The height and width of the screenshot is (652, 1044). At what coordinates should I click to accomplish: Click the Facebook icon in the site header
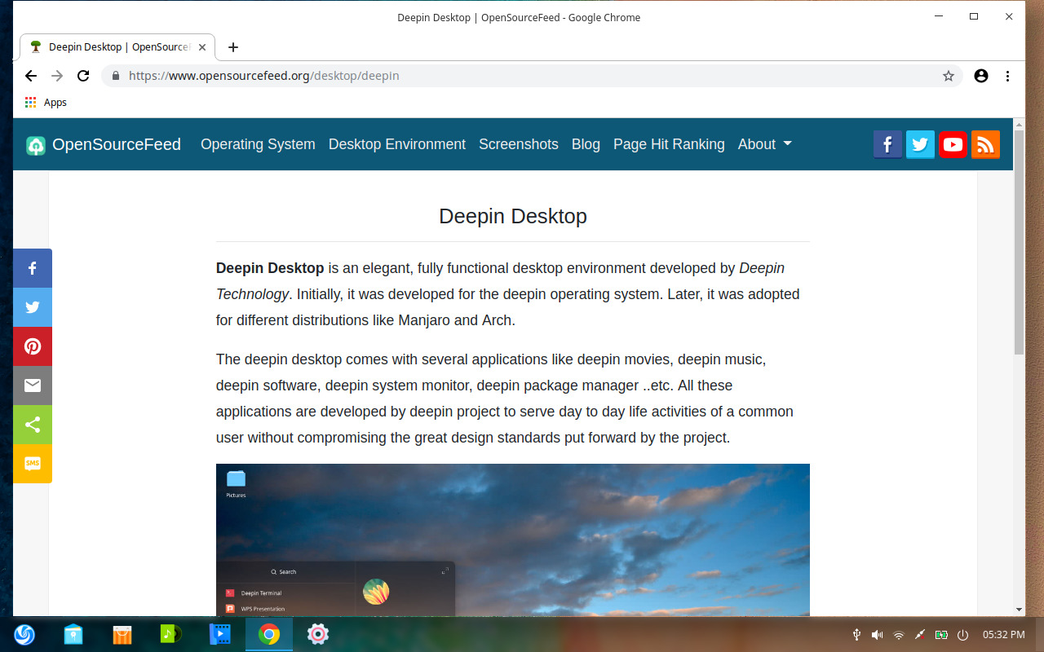click(x=887, y=145)
